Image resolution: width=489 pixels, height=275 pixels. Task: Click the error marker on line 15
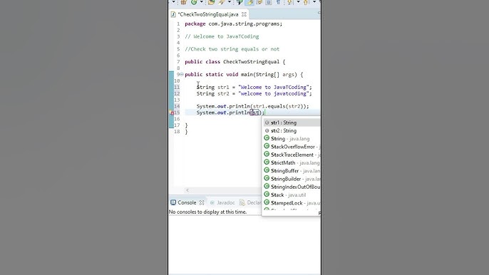pyautogui.click(x=172, y=113)
